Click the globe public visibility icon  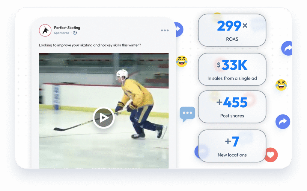[x=75, y=33]
